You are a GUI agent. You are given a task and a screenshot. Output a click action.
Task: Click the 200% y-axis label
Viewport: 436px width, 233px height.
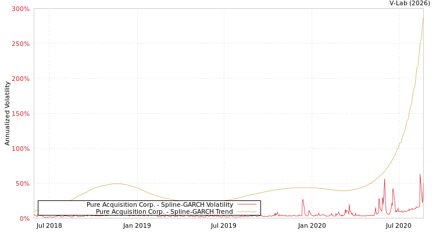[x=20, y=79]
